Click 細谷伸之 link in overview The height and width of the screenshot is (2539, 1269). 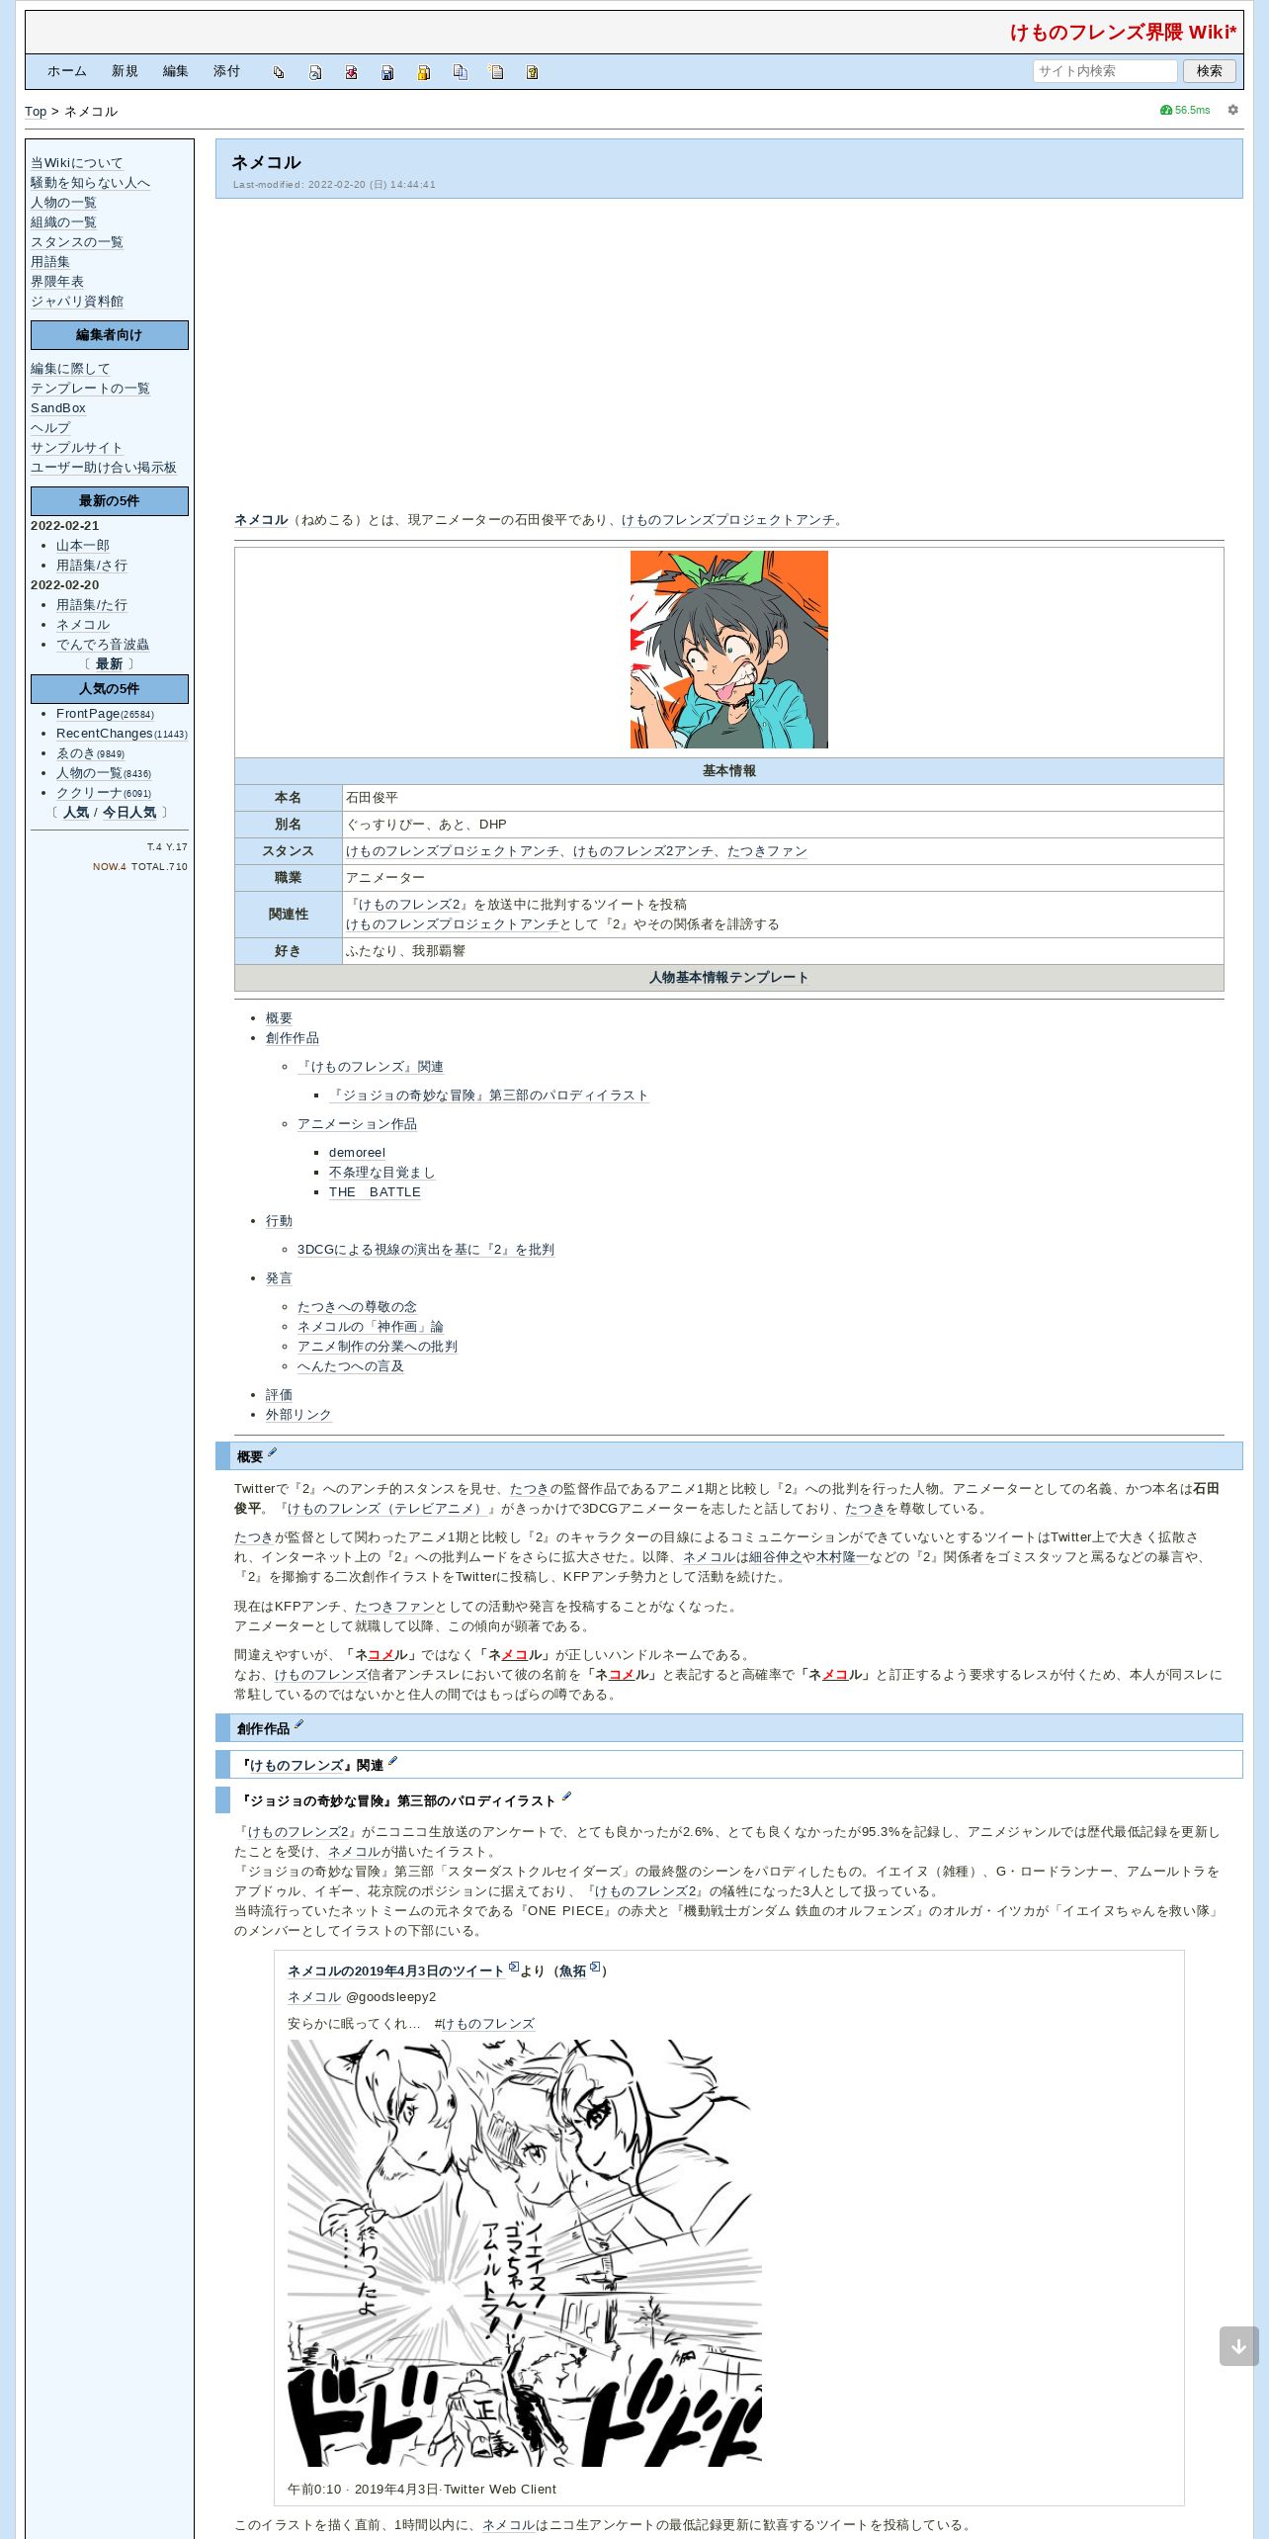click(776, 1557)
